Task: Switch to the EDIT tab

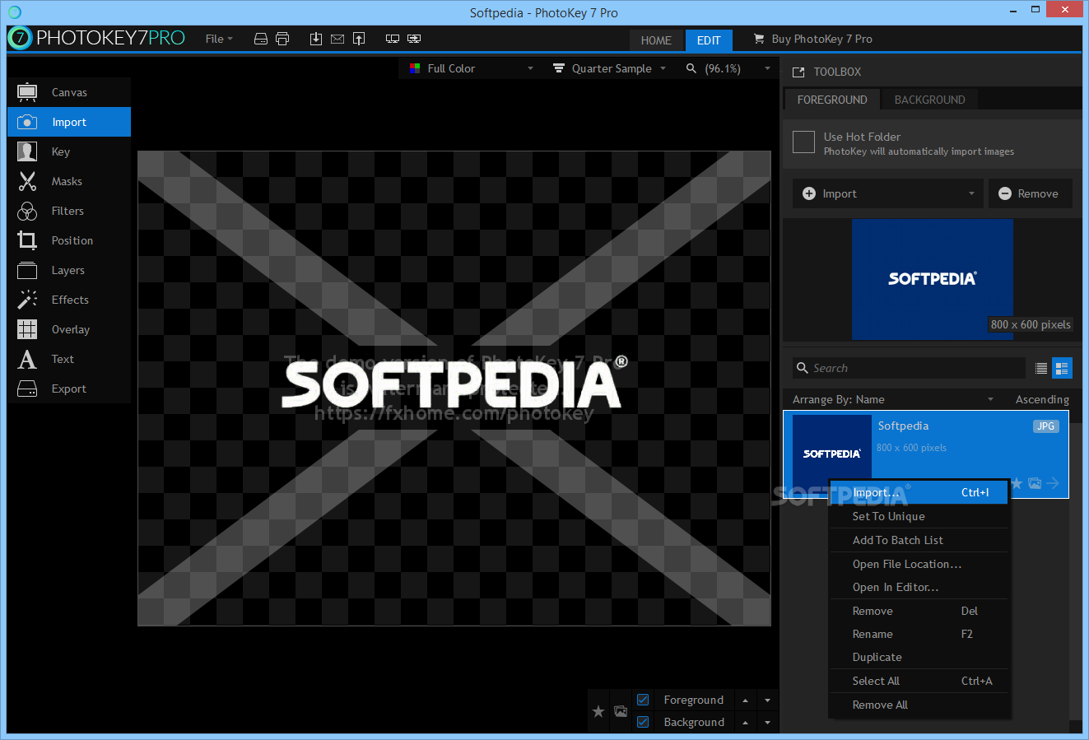Action: pyautogui.click(x=709, y=40)
